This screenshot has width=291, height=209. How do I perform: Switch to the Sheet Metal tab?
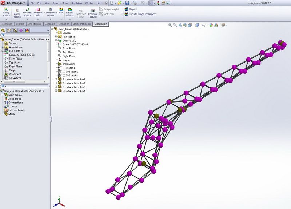tap(35, 24)
